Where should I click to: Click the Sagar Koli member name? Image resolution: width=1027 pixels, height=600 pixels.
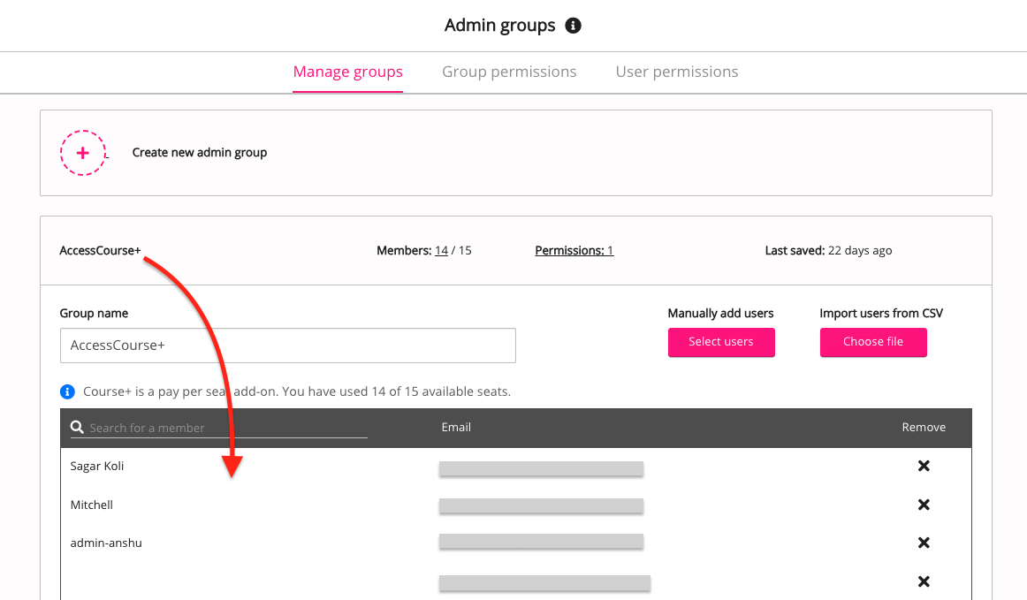[97, 466]
